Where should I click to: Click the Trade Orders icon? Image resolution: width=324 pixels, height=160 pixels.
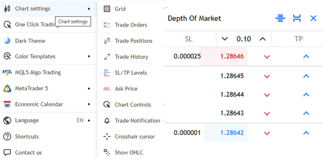pos(107,25)
